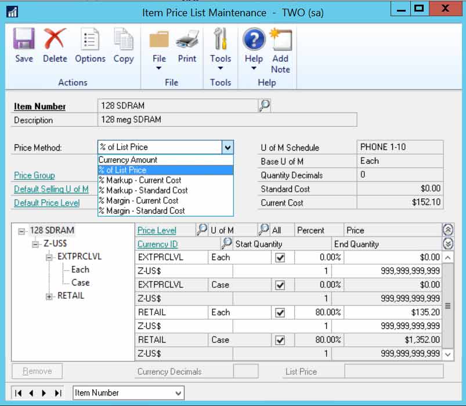Viewport: 466px width, 406px height.
Task: Open the Options icon
Action: (x=90, y=43)
